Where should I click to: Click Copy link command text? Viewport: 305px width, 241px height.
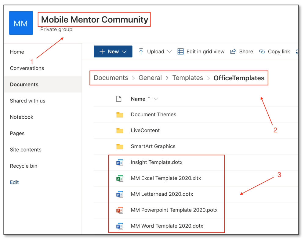pos(279,51)
